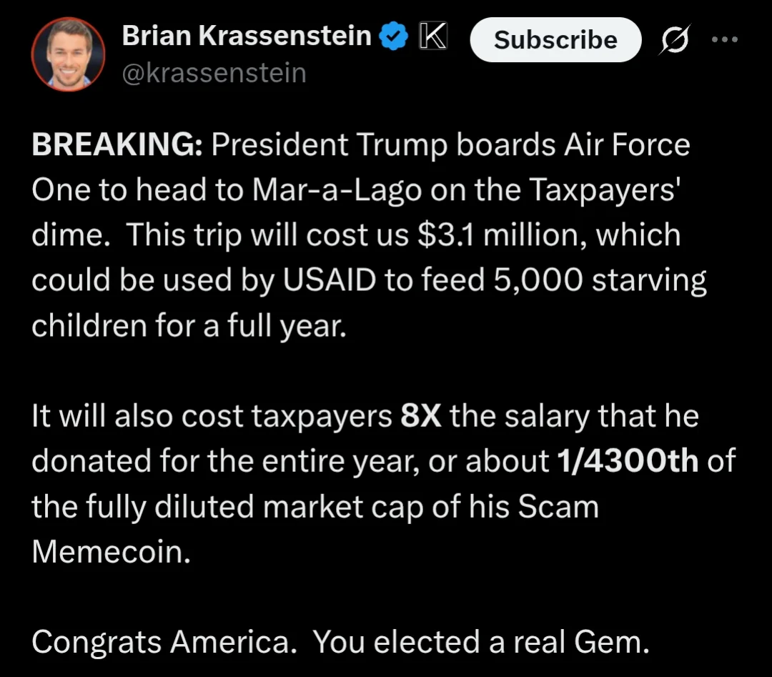Click the bold 8X text

[420, 416]
